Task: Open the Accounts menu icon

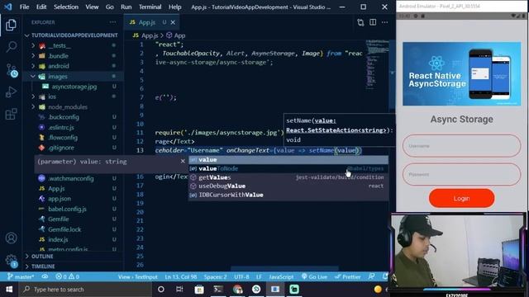Action: (x=11, y=238)
